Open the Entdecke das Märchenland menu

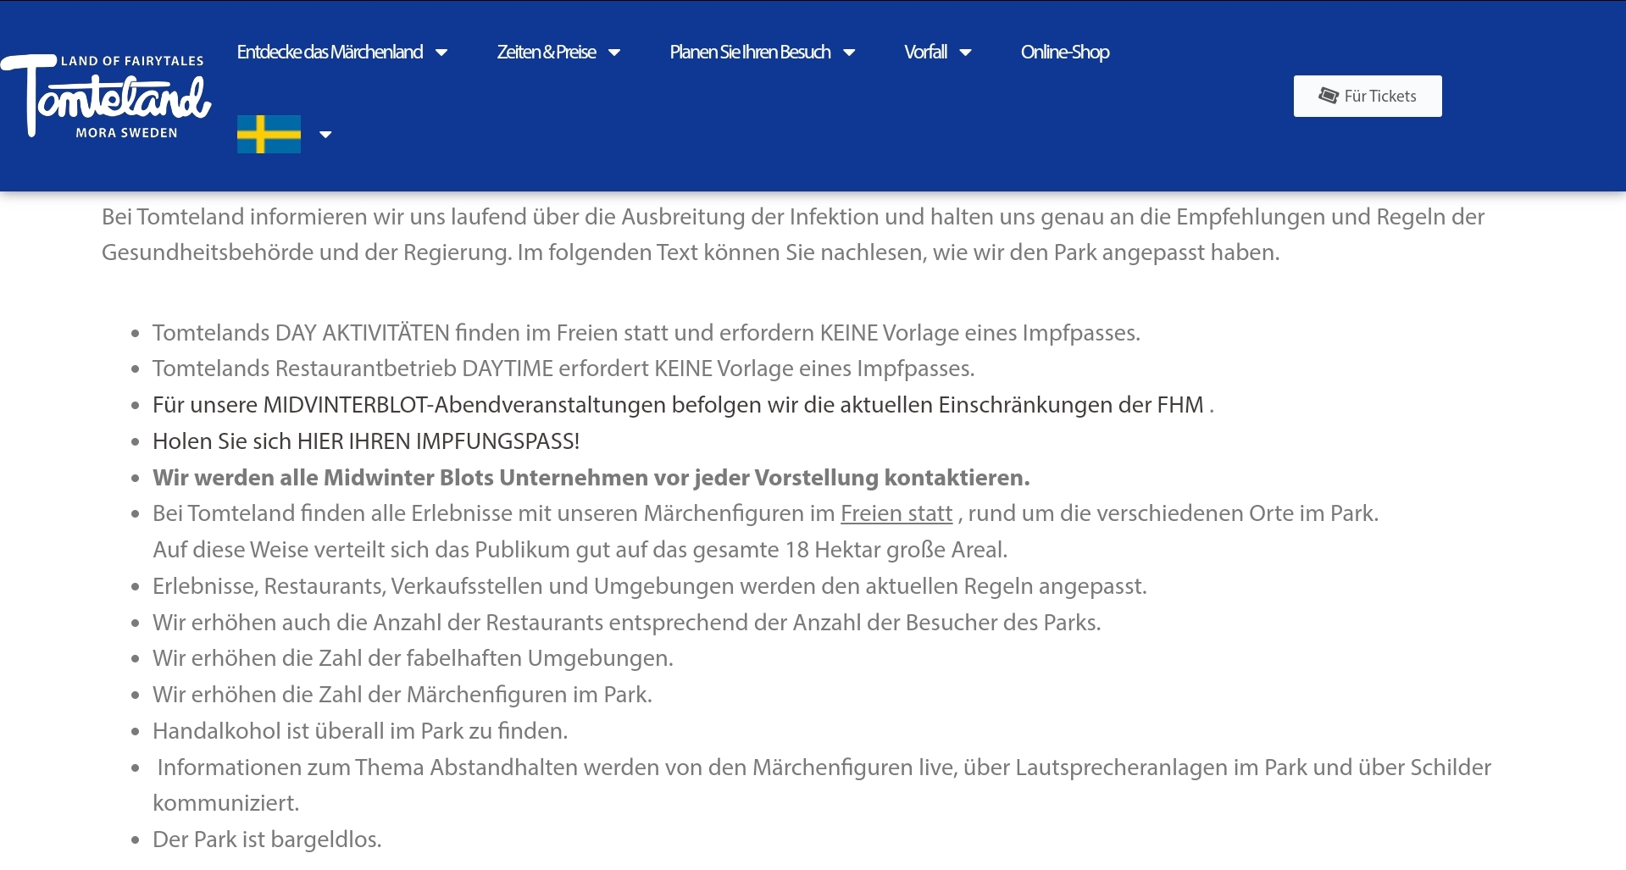click(x=330, y=52)
